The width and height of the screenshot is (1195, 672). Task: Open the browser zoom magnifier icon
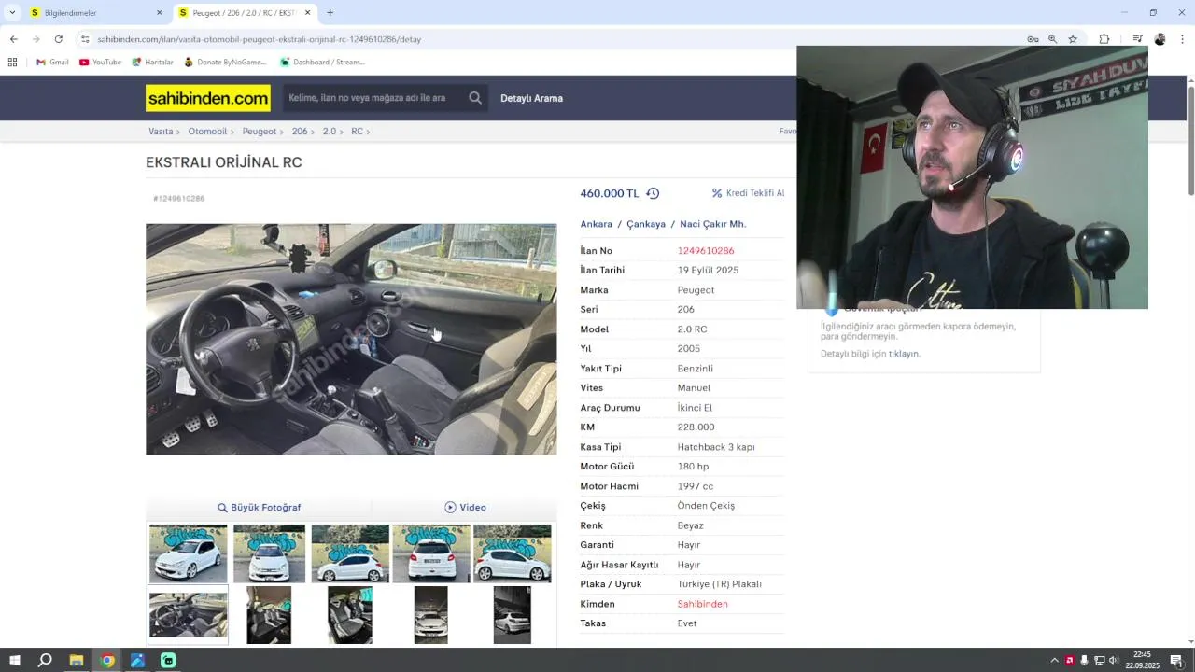pyautogui.click(x=1052, y=39)
